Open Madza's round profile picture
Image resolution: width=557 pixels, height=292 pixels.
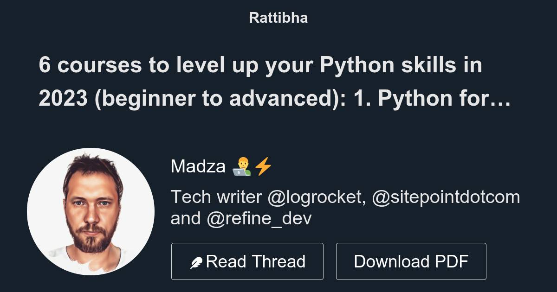click(x=91, y=212)
